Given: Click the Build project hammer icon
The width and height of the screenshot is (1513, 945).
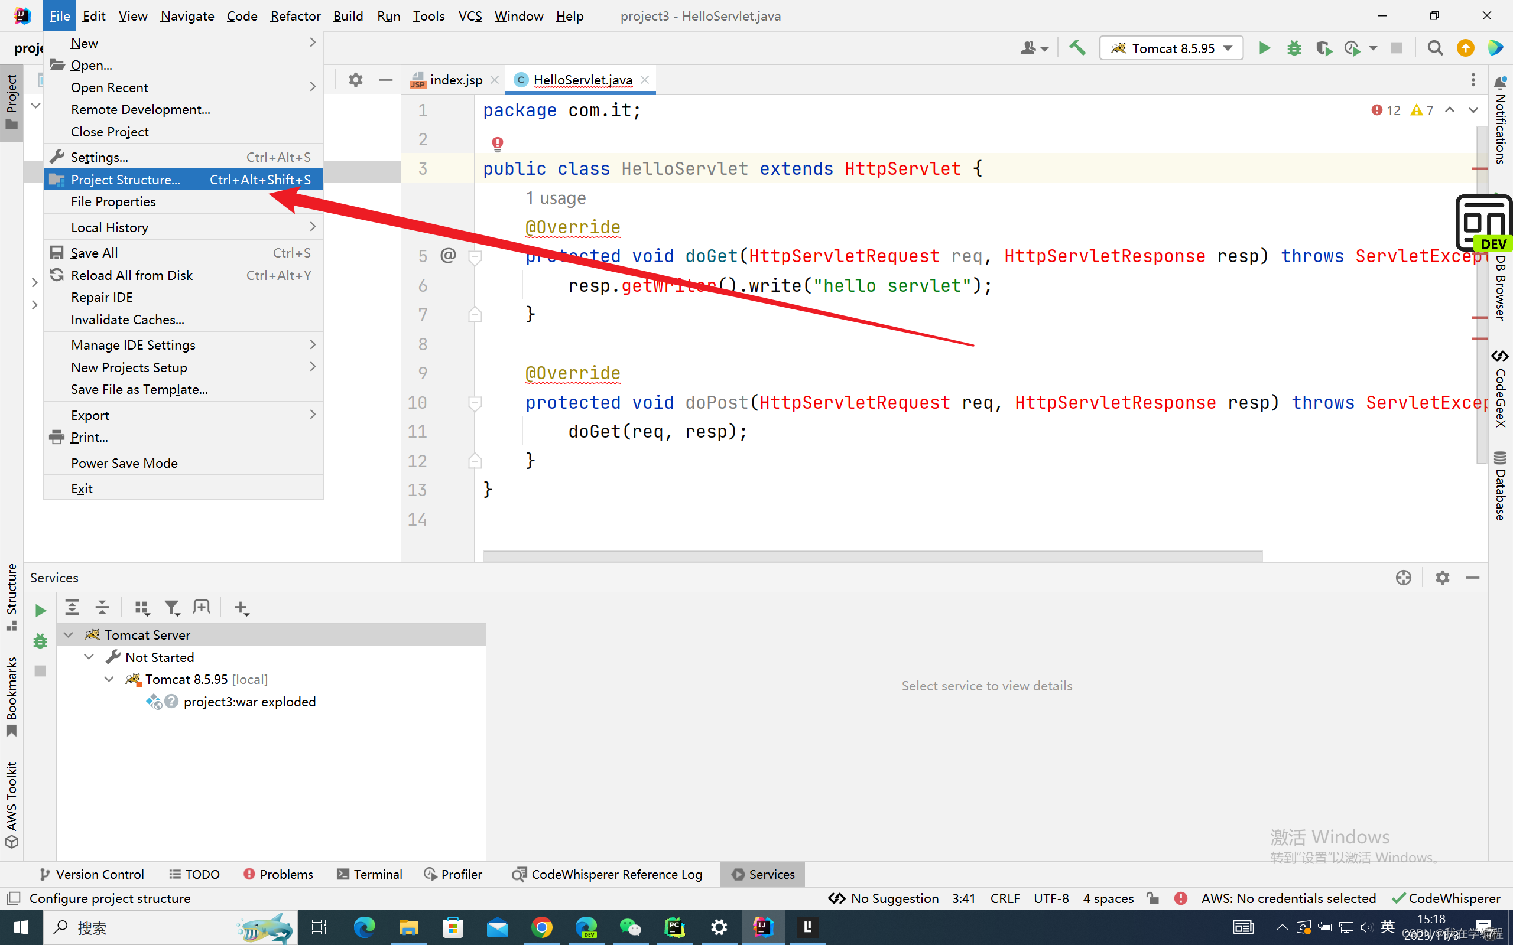Looking at the screenshot, I should (x=1077, y=48).
